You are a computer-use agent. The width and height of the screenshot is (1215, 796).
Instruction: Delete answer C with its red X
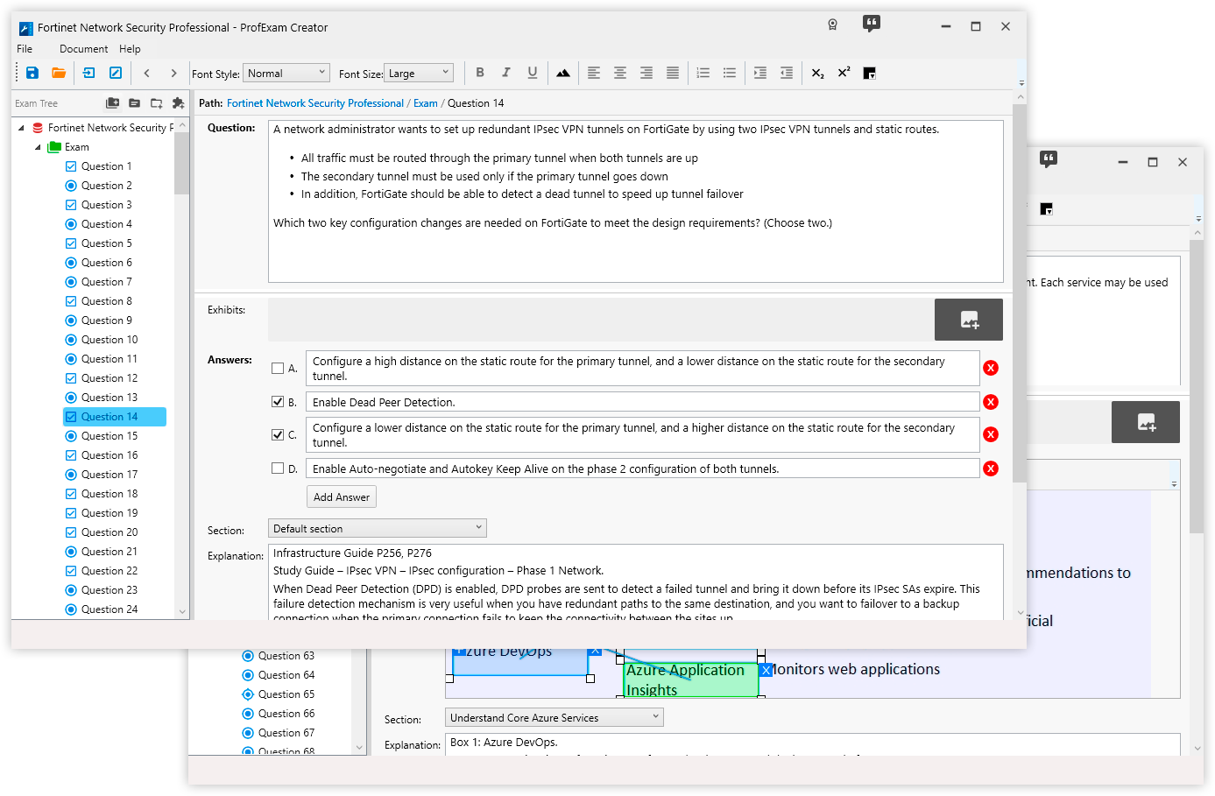(991, 434)
